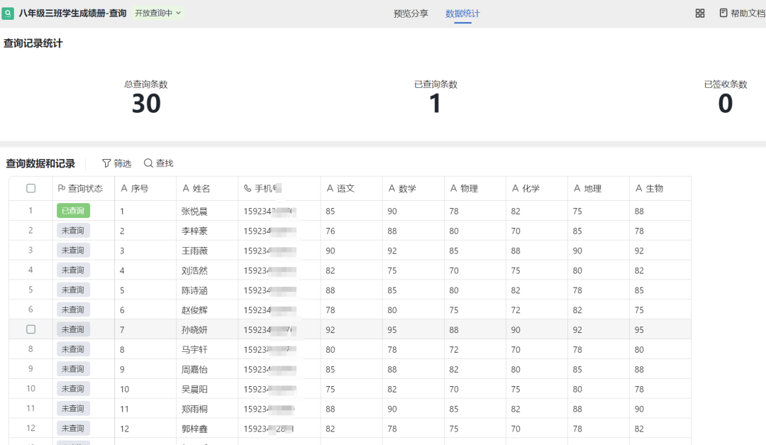The image size is (766, 445).
Task: Click the 八年级三班学生成绩册-查询 title
Action: 72,13
